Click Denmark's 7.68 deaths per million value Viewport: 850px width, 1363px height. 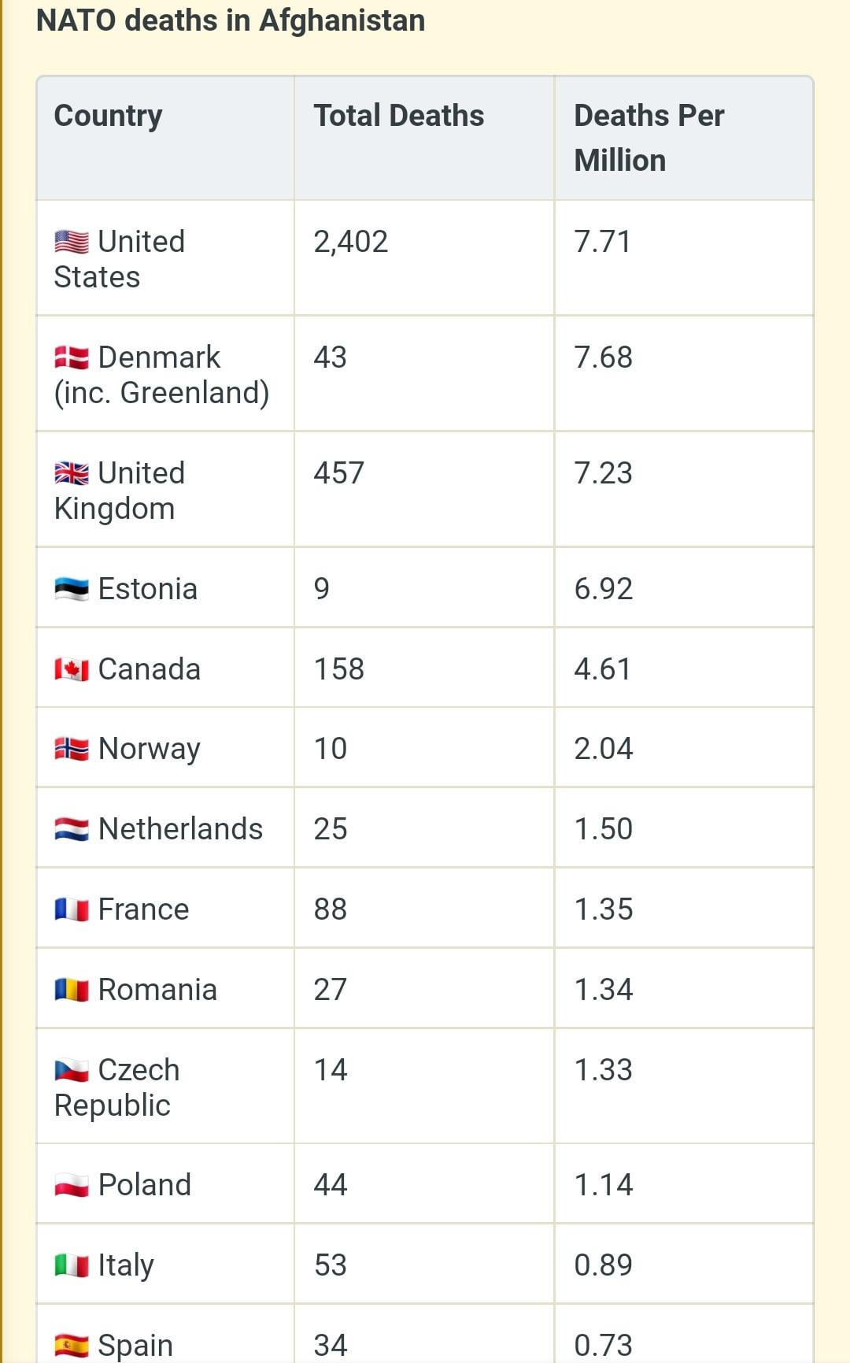[603, 357]
